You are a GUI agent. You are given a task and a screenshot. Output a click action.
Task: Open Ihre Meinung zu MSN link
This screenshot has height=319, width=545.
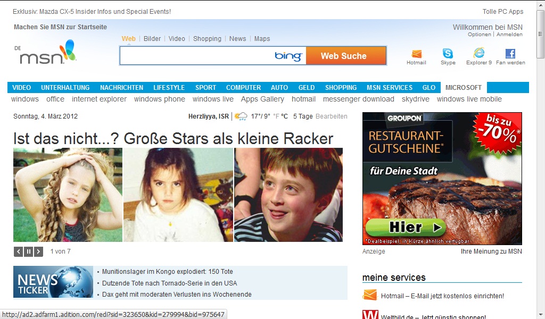point(491,251)
